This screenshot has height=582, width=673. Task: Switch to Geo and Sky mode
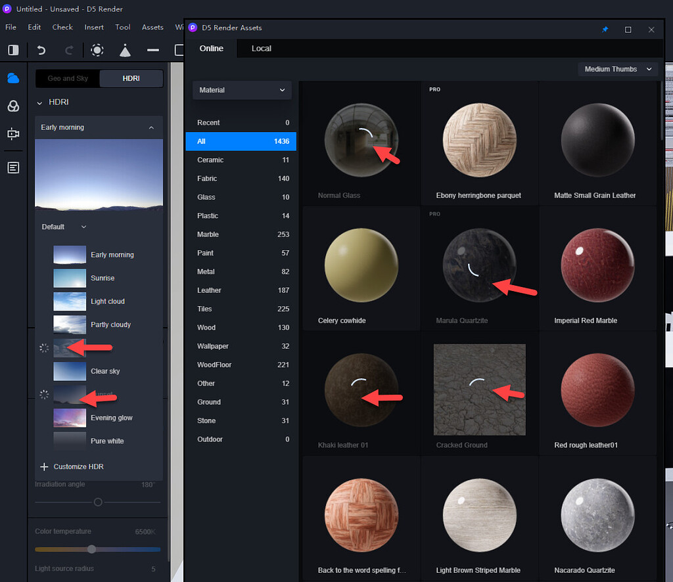[68, 78]
